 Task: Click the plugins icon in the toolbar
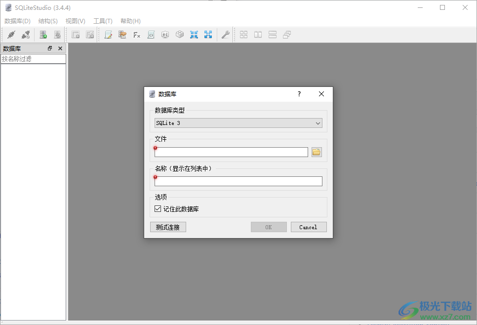[180, 35]
